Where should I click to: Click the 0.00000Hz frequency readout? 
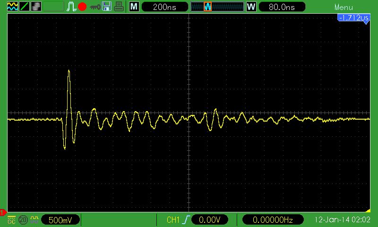point(273,220)
